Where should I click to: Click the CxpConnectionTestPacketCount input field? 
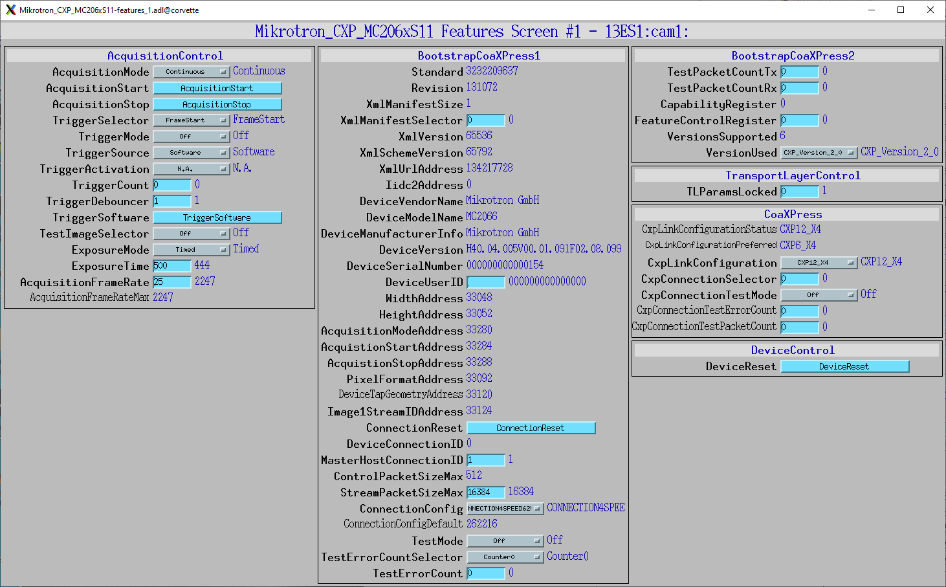[800, 327]
